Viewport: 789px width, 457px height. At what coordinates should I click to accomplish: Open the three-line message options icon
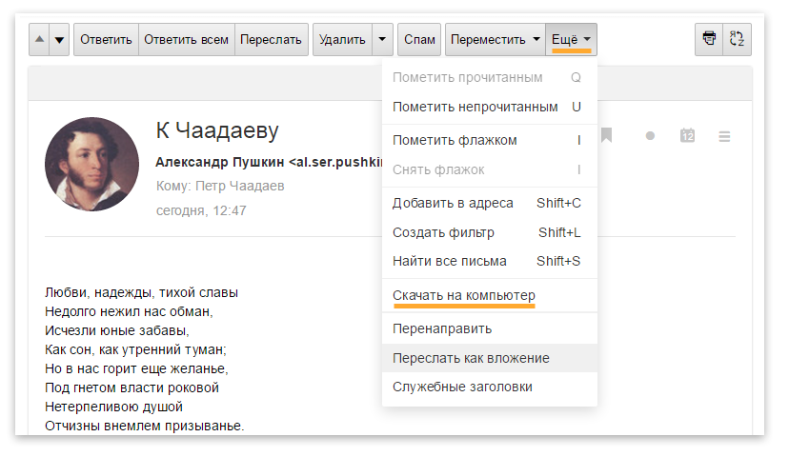coord(724,136)
